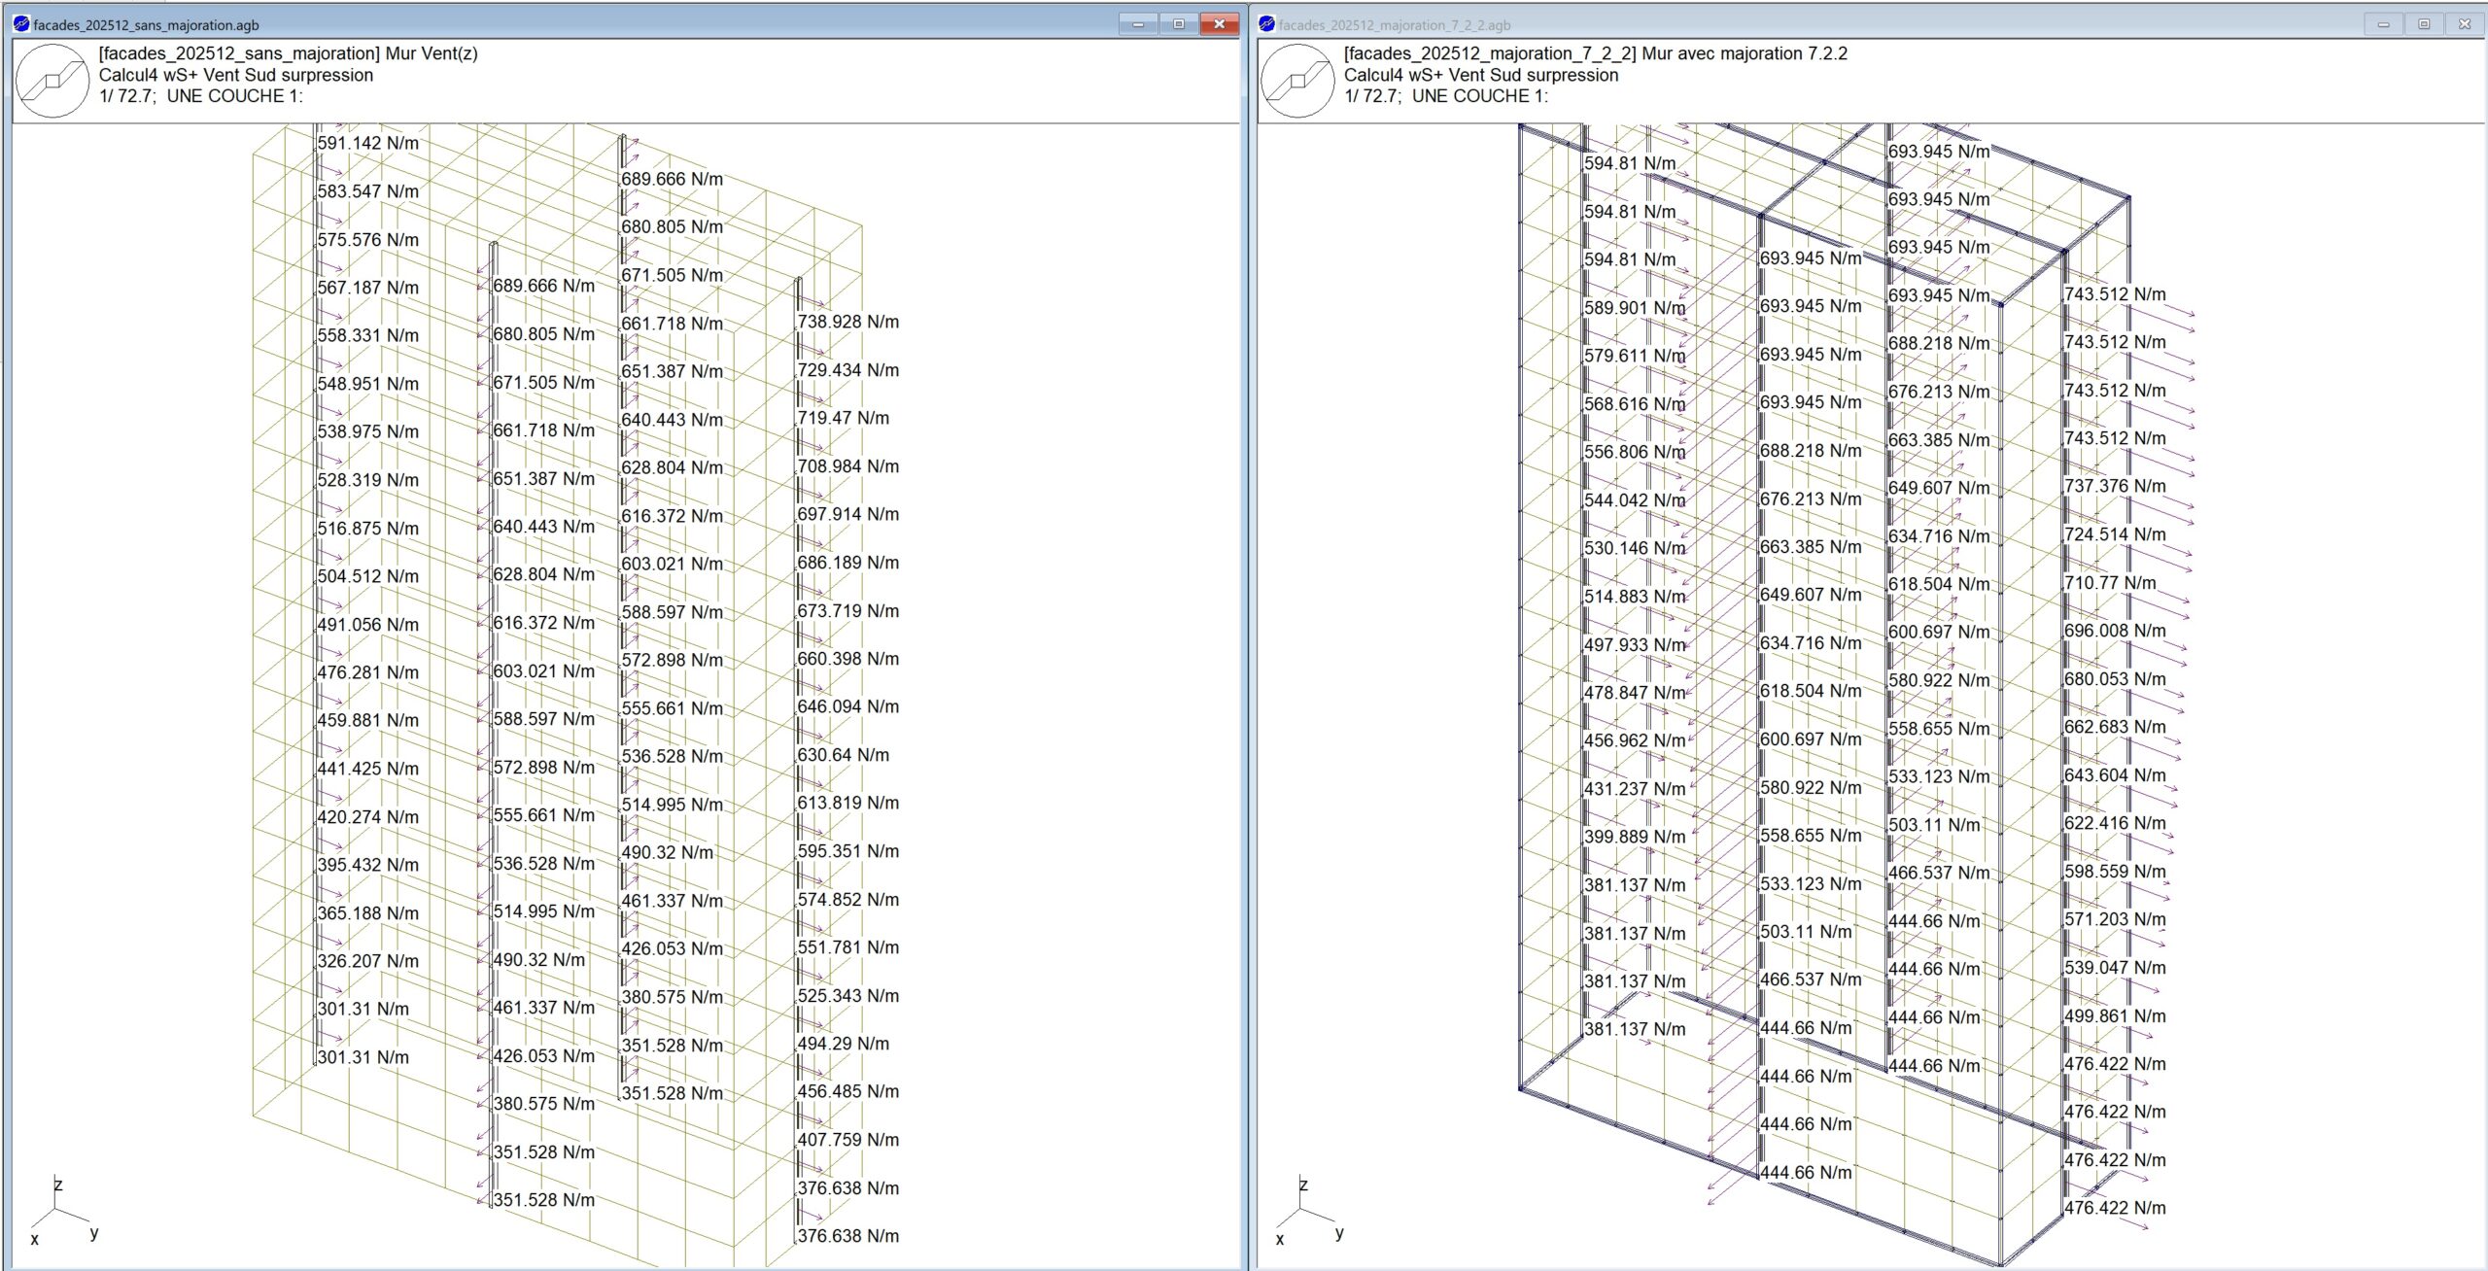Restore the majoration_7_2_2 window size
2488x1271 pixels.
coord(2424,24)
